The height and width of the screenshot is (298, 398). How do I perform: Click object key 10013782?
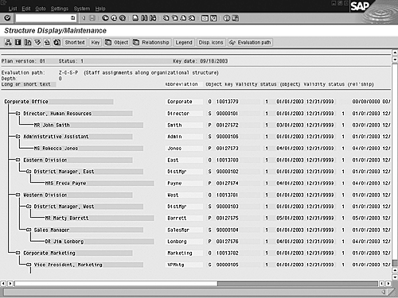pyautogui.click(x=227, y=253)
